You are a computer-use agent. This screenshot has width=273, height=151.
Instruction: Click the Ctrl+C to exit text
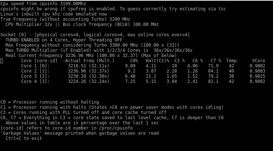tap(24, 138)
